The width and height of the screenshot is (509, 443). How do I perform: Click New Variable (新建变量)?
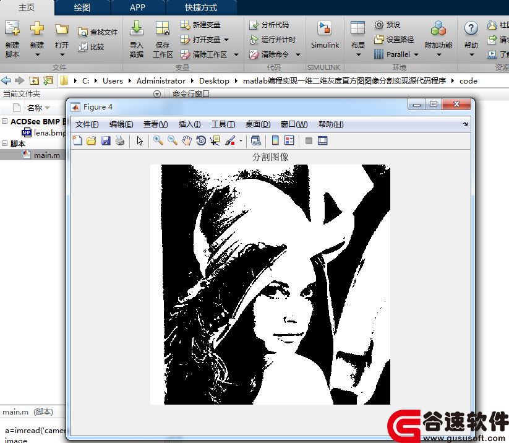(x=200, y=25)
